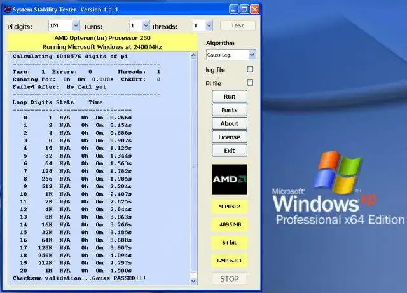The image size is (407, 293).
Task: Click loop 0 row with 0.266s
Action: 78,118
